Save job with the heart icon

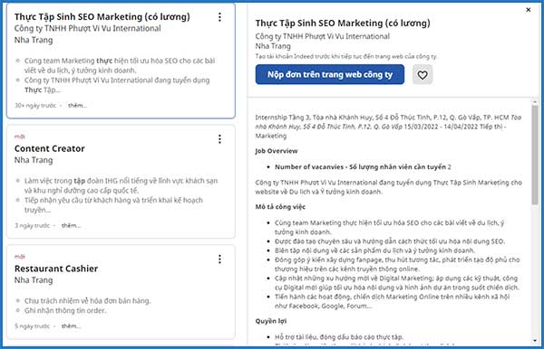[423, 74]
